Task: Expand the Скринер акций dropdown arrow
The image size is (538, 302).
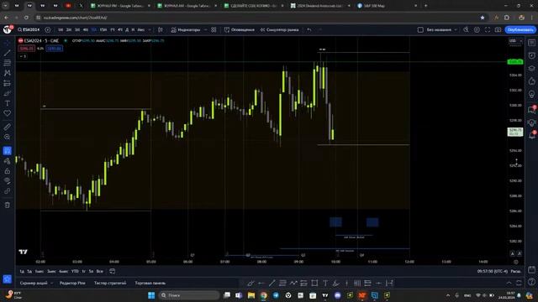Action: click(51, 284)
